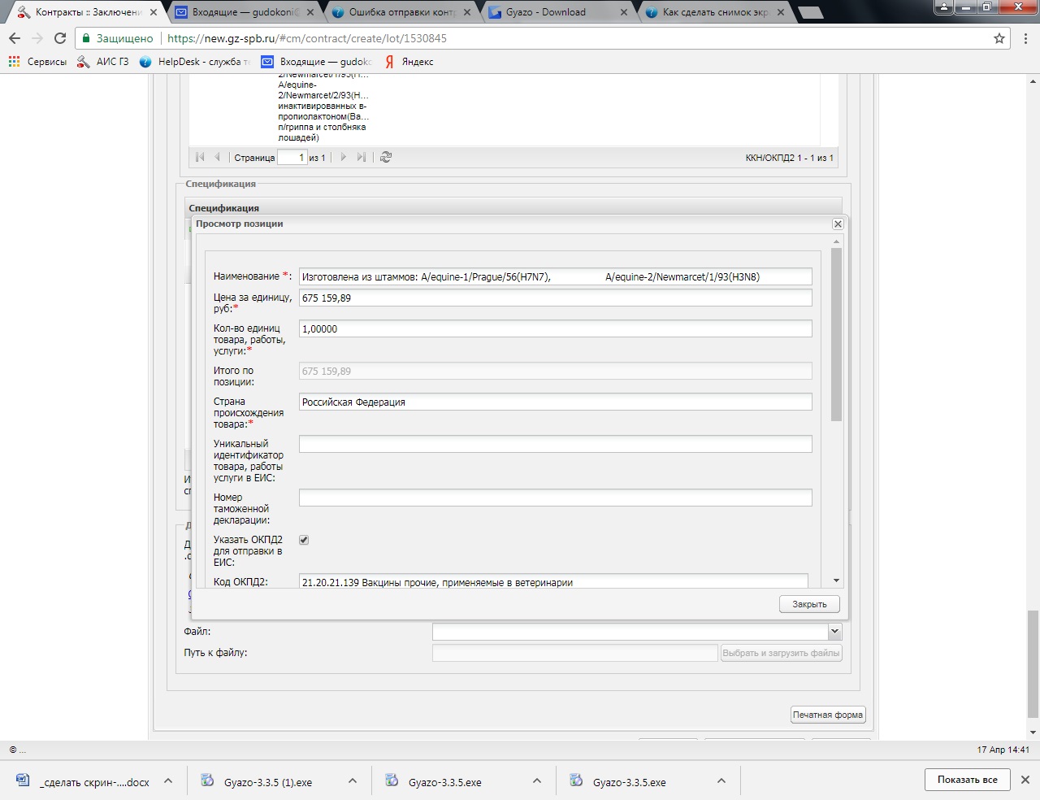
Task: Click the Наименование field
Action: 556,276
